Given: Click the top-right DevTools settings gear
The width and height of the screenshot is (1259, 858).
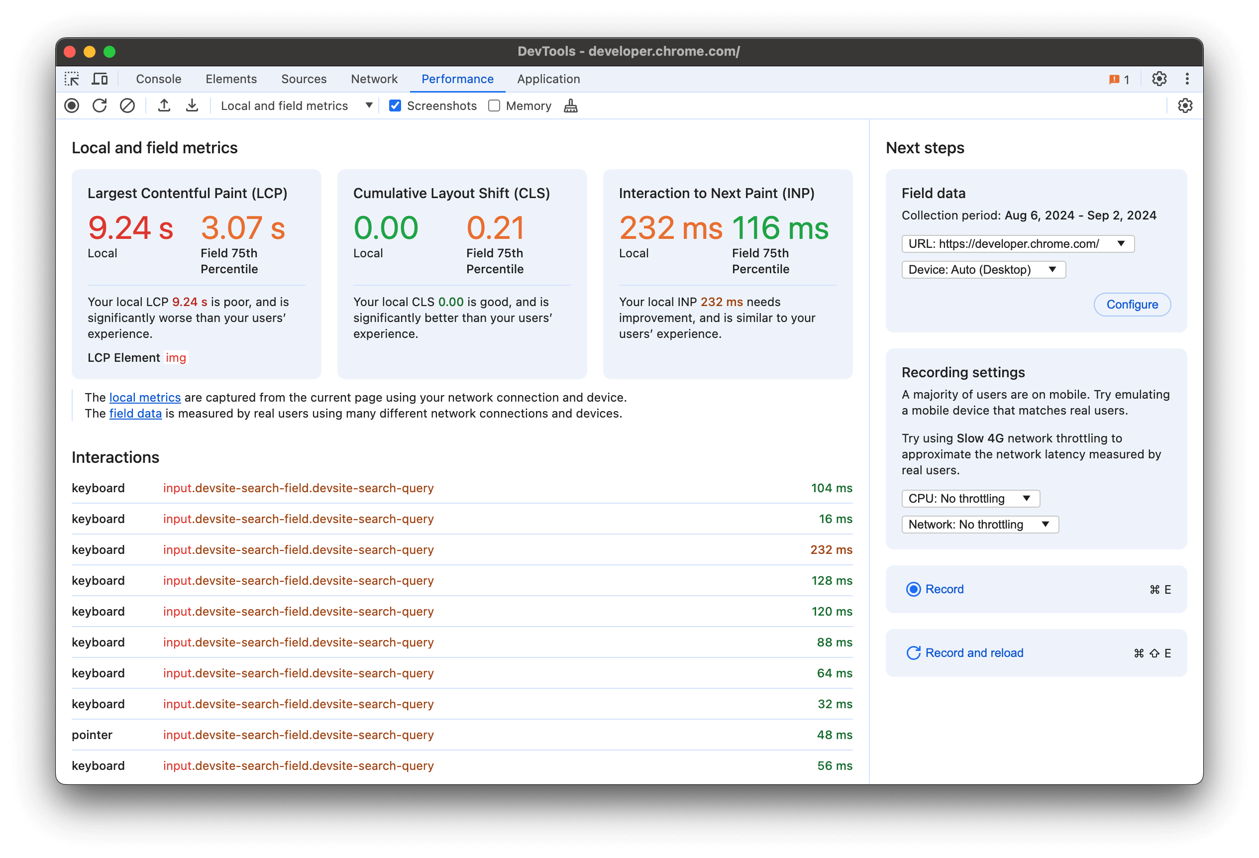Looking at the screenshot, I should point(1161,79).
